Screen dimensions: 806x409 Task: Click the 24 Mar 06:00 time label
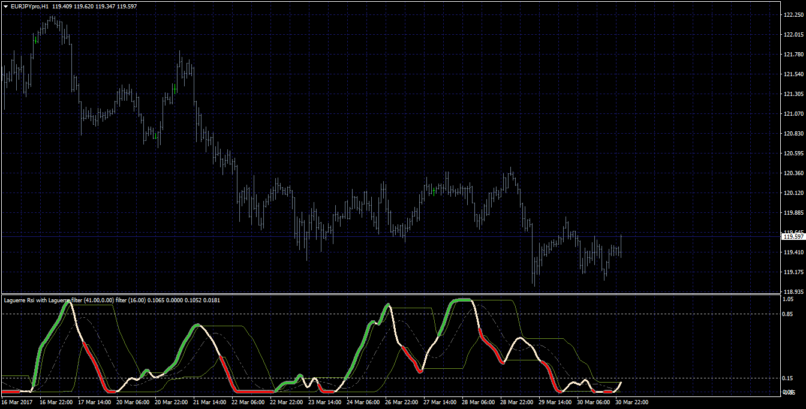click(x=364, y=402)
